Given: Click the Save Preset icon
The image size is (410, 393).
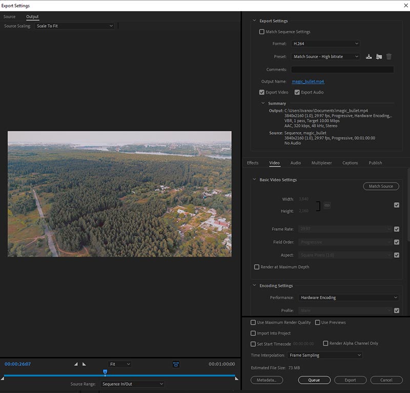Looking at the screenshot, I should tap(368, 57).
